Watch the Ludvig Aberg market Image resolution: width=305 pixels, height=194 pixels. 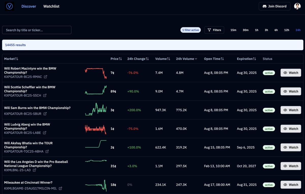click(x=291, y=129)
